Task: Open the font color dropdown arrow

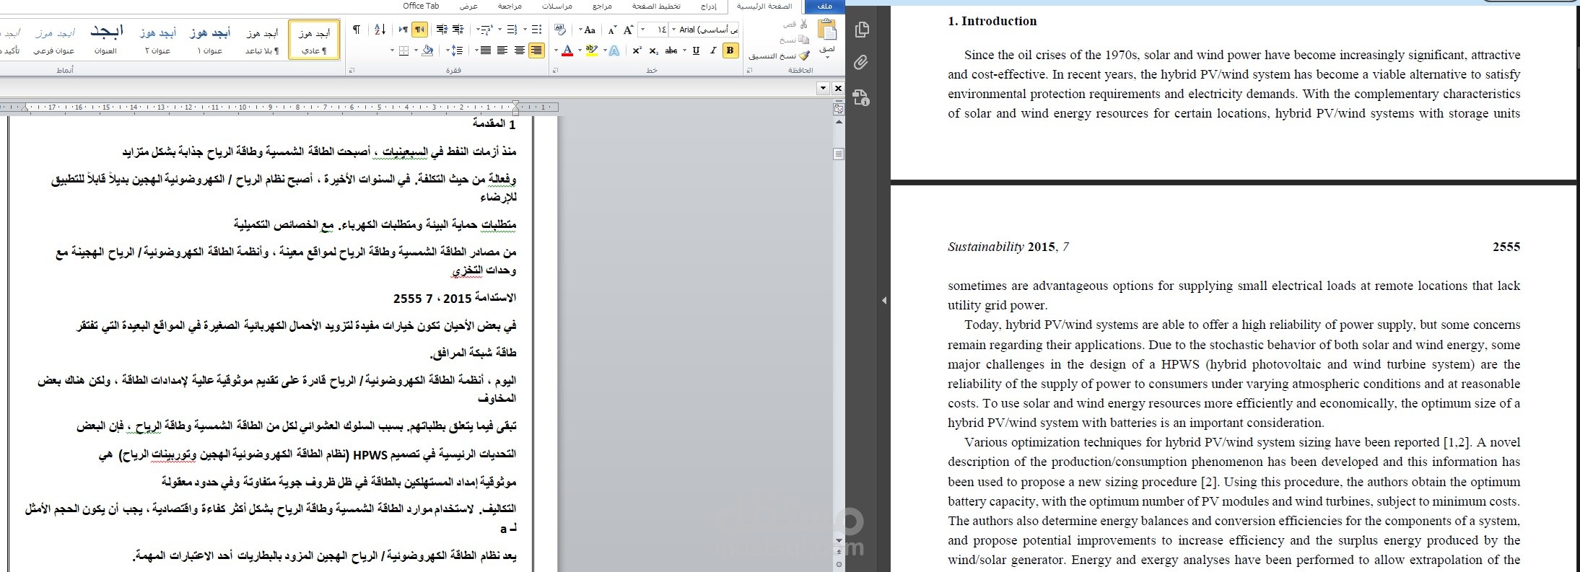Action: point(556,50)
